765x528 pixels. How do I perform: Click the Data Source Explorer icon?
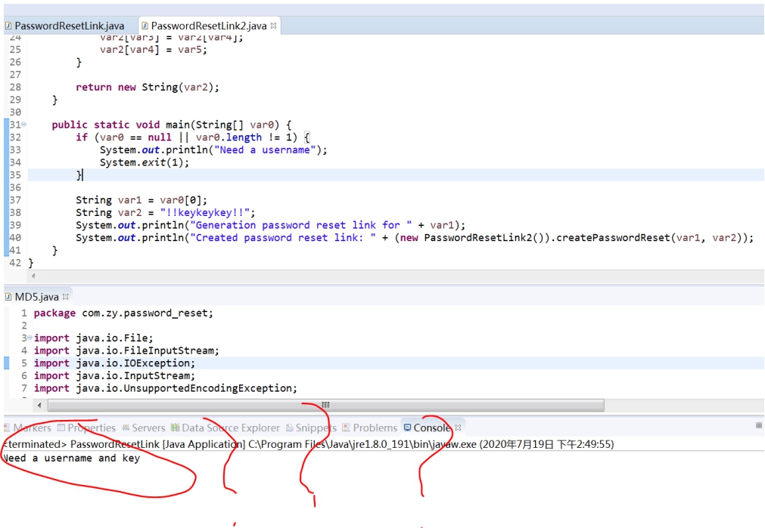point(175,428)
